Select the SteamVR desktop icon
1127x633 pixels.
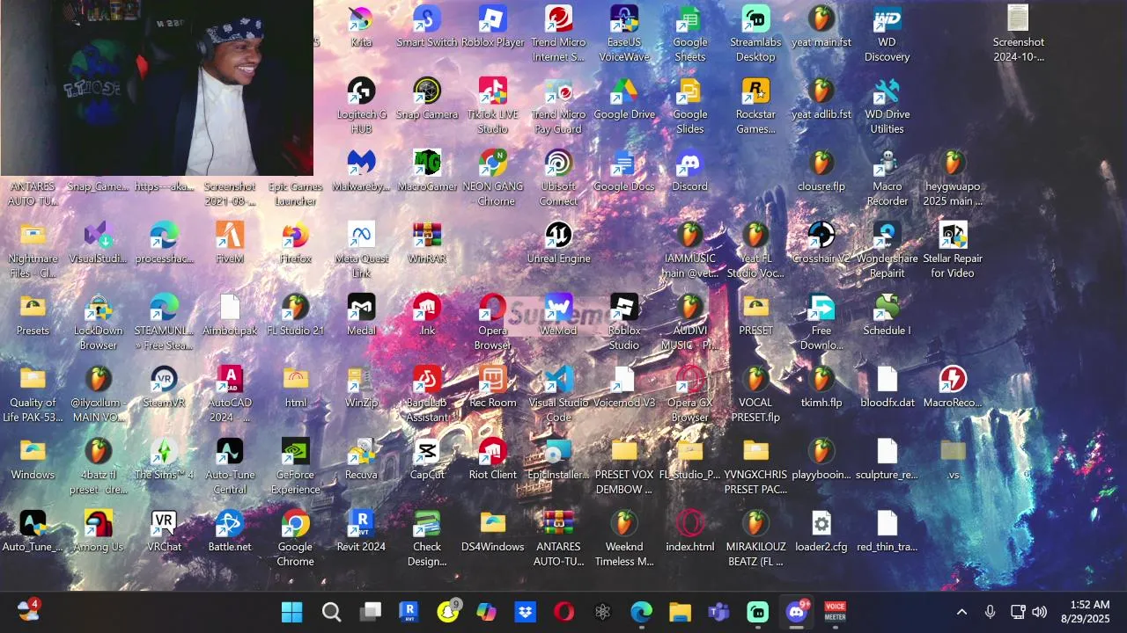click(164, 387)
